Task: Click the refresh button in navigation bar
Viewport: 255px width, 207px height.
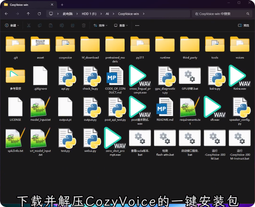Action: pos(39,14)
